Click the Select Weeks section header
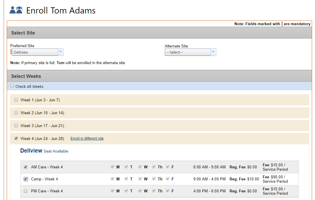This screenshot has width=315, height=200. point(26,76)
